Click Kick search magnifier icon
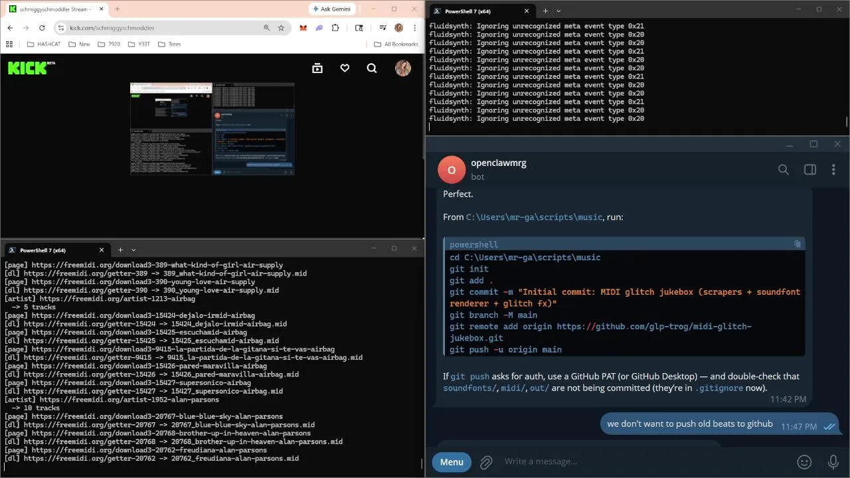 [x=372, y=68]
